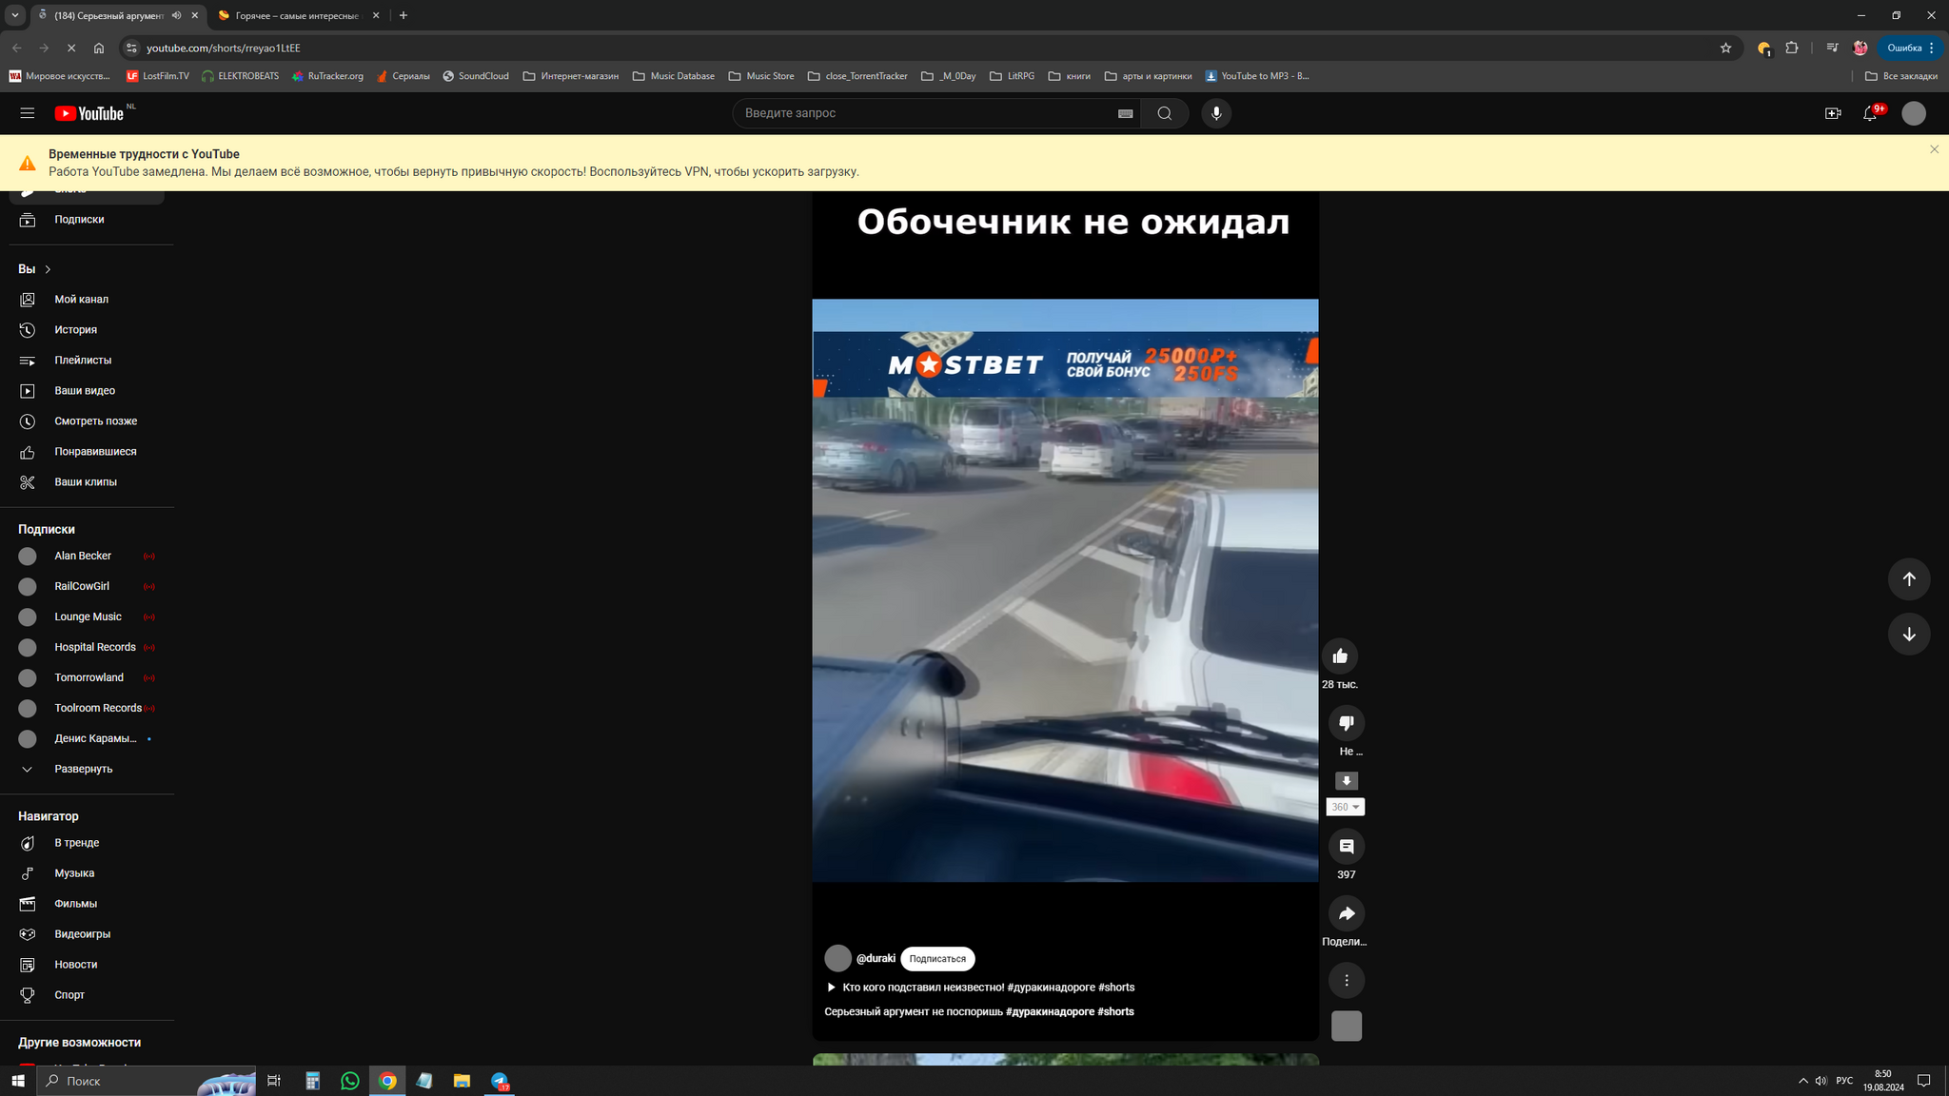Viewport: 1949px width, 1096px height.
Task: Open the @duraki channel link
Action: (x=876, y=958)
